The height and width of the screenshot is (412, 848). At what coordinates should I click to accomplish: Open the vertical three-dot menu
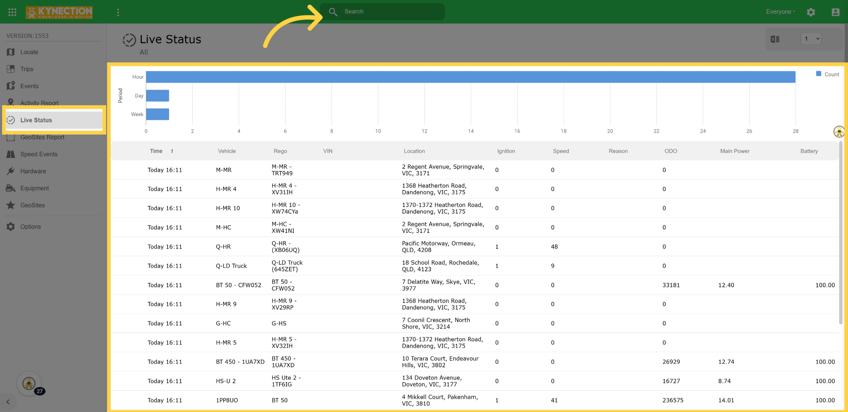(118, 12)
